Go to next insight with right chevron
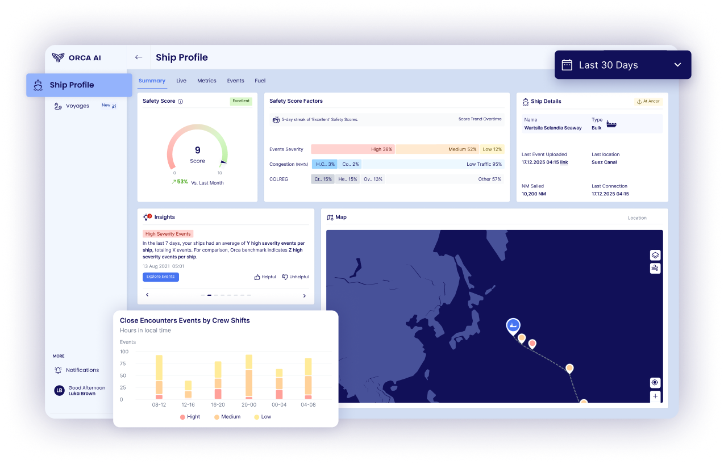724x464 pixels. [x=304, y=295]
